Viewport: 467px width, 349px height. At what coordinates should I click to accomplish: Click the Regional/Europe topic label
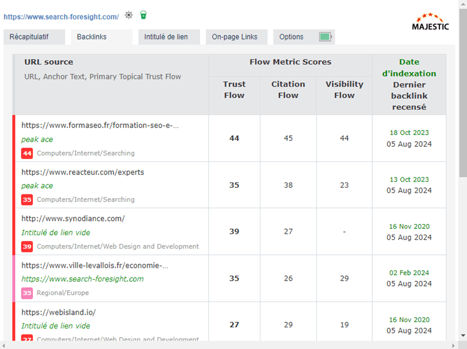click(x=63, y=293)
